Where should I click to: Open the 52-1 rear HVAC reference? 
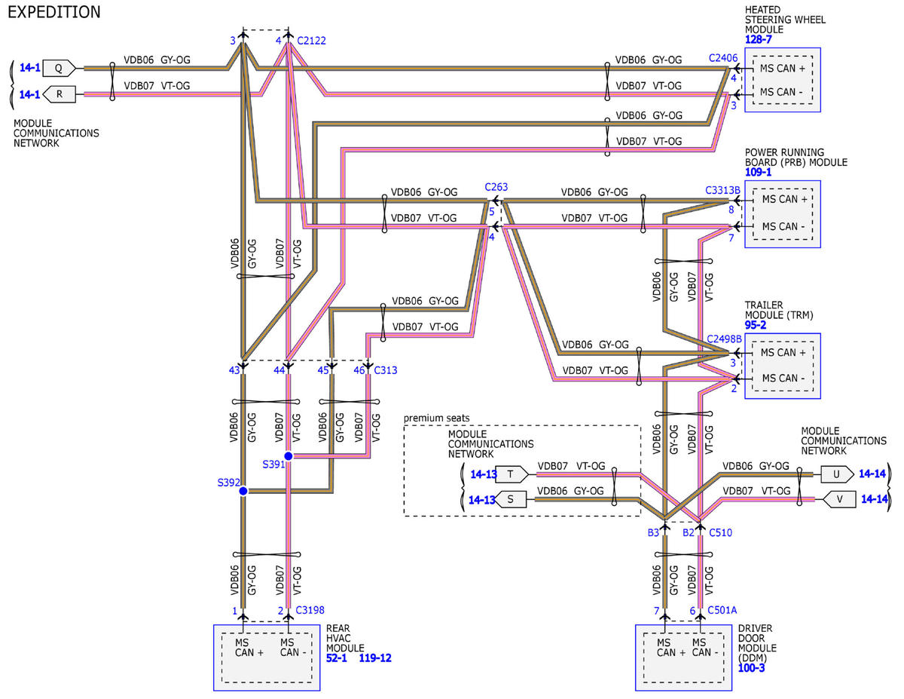(x=337, y=658)
